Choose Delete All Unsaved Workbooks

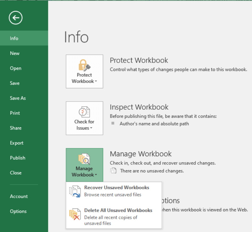point(118,210)
